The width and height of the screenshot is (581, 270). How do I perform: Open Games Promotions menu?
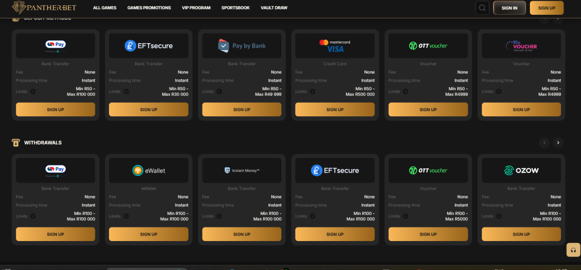149,8
